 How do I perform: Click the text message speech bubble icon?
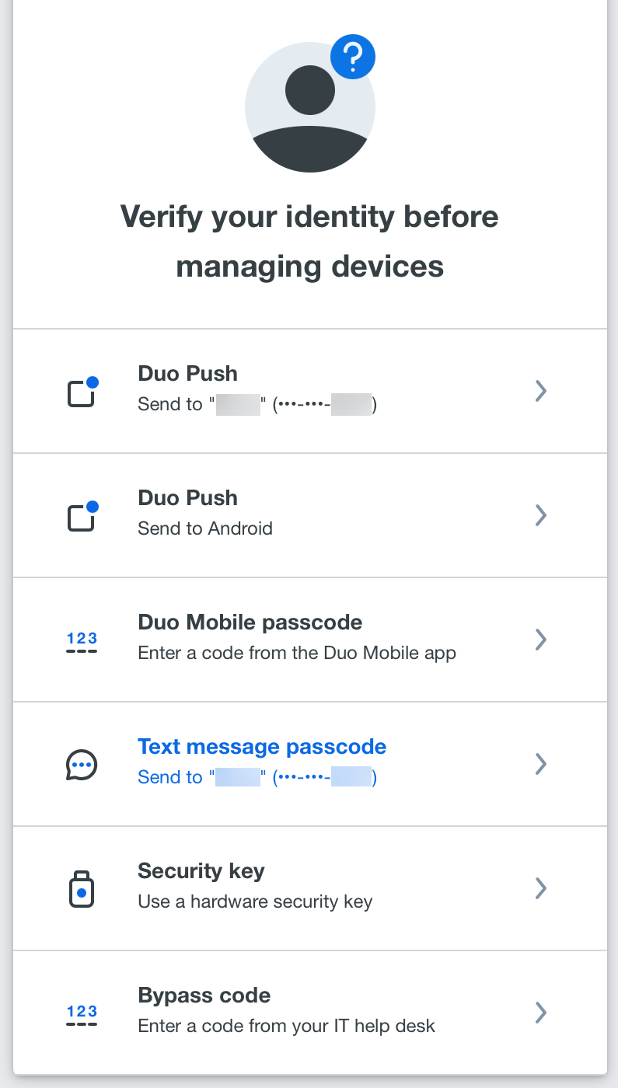point(82,765)
